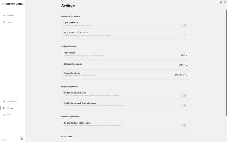Image resolution: width=227 pixels, height=142 pixels.
Task: Click the Western Digital logo
Action: coord(12,4)
